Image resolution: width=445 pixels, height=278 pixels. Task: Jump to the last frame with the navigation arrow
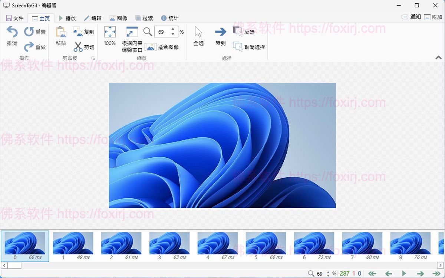[436, 274]
